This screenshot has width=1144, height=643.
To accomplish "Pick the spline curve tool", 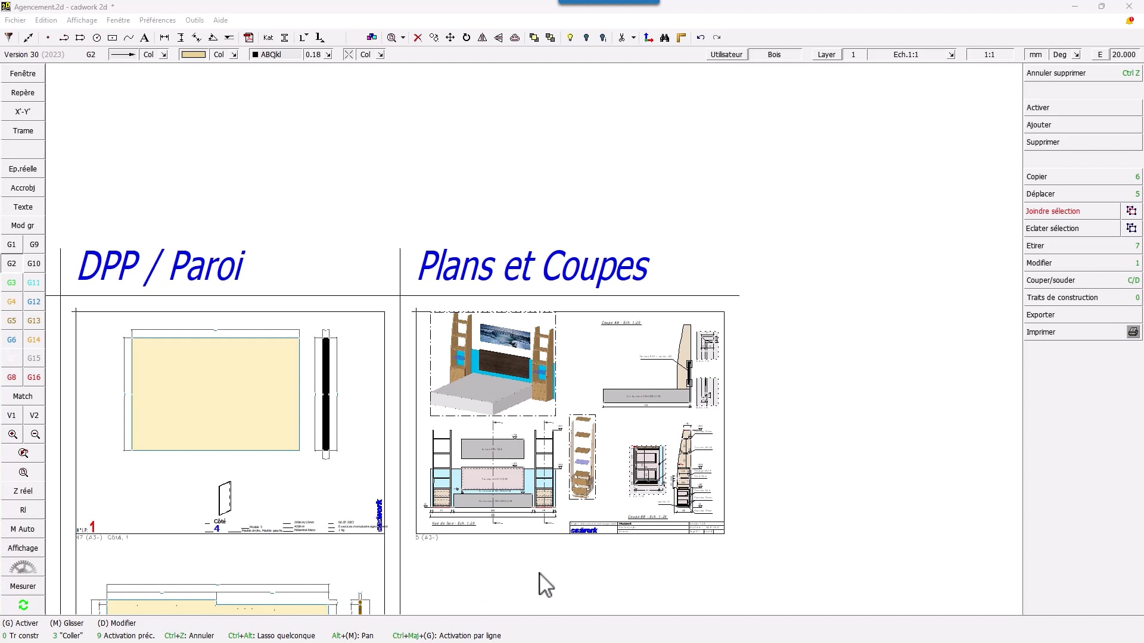I will click(x=128, y=38).
